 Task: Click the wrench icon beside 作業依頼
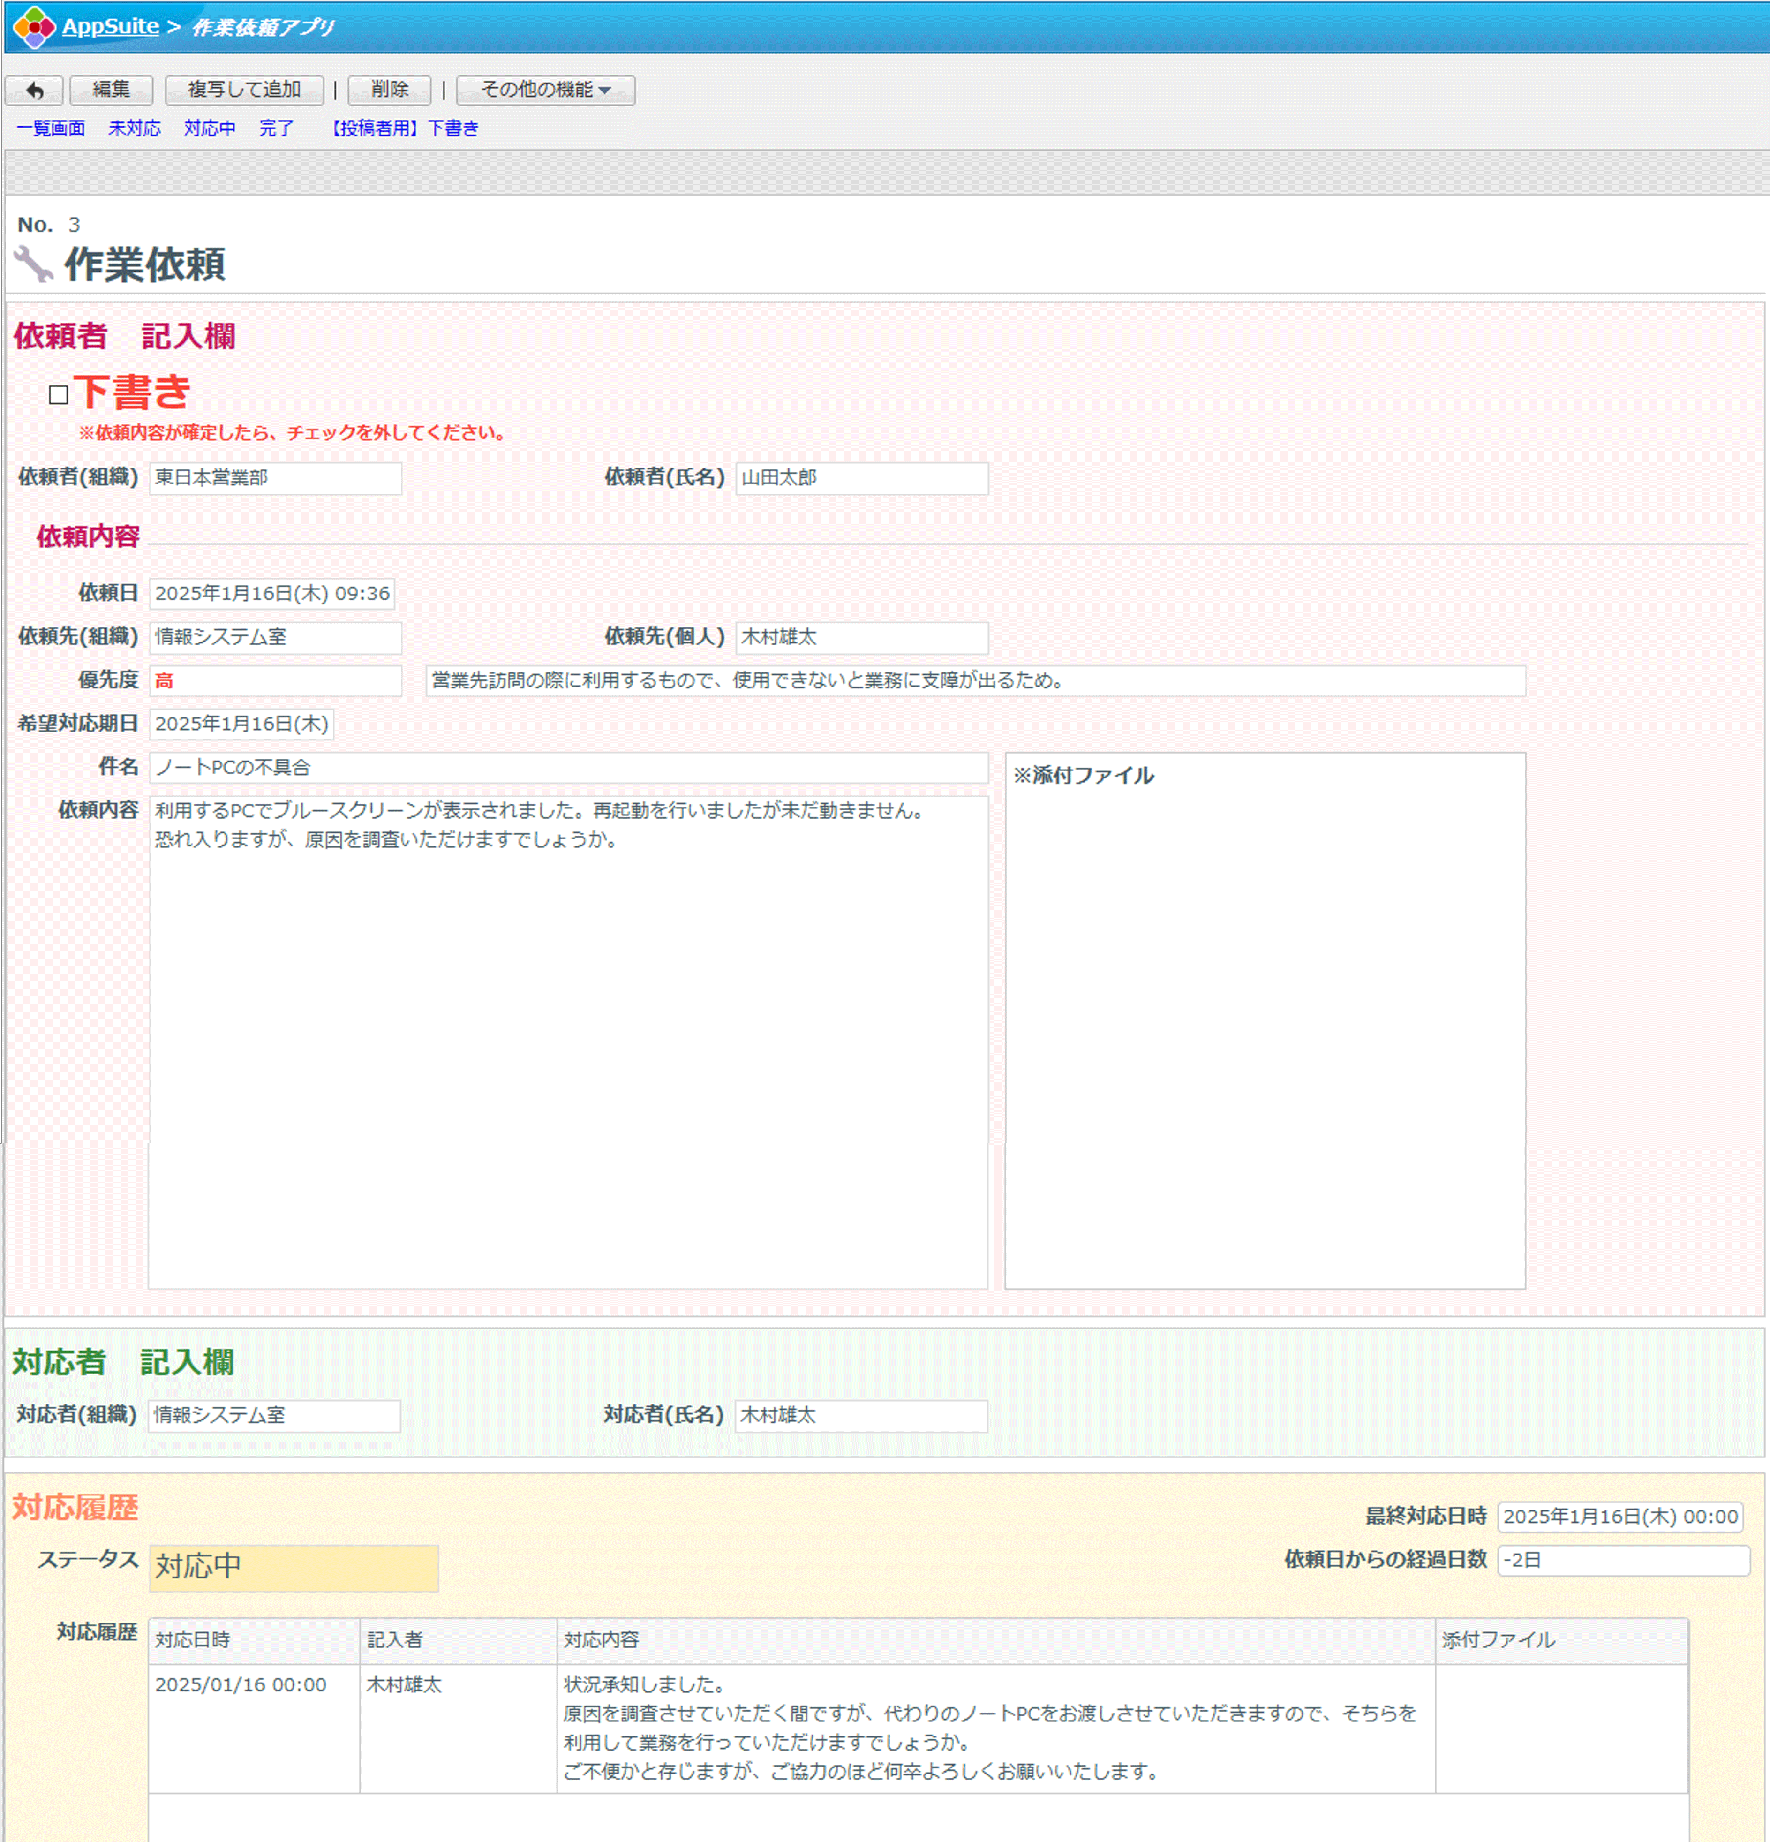(x=34, y=264)
